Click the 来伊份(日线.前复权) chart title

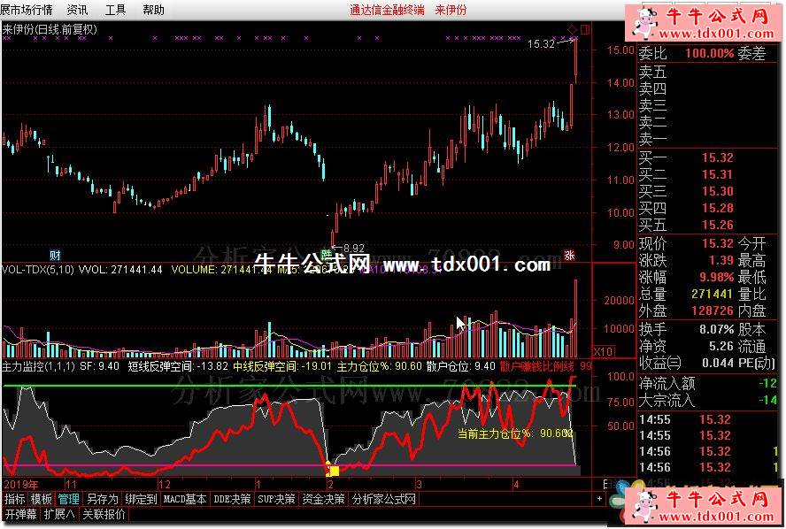[x=50, y=29]
